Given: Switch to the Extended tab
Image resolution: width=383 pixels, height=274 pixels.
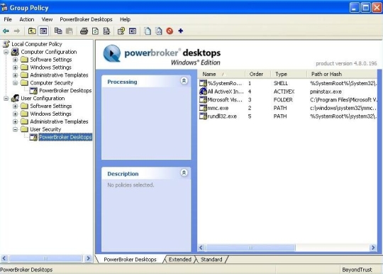Looking at the screenshot, I should [180, 259].
